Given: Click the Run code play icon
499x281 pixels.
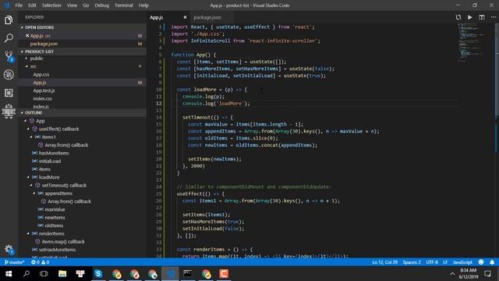Looking at the screenshot, I should tap(469, 17).
